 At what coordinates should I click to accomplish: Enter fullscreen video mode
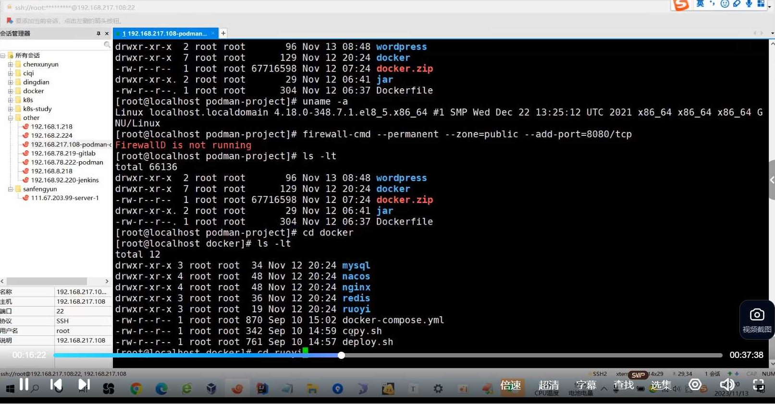(759, 385)
